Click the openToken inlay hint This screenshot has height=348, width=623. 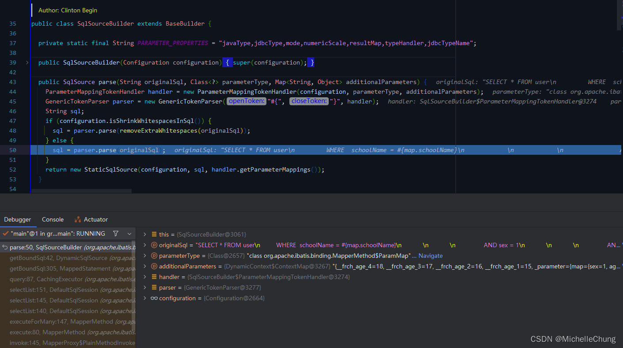(x=247, y=101)
